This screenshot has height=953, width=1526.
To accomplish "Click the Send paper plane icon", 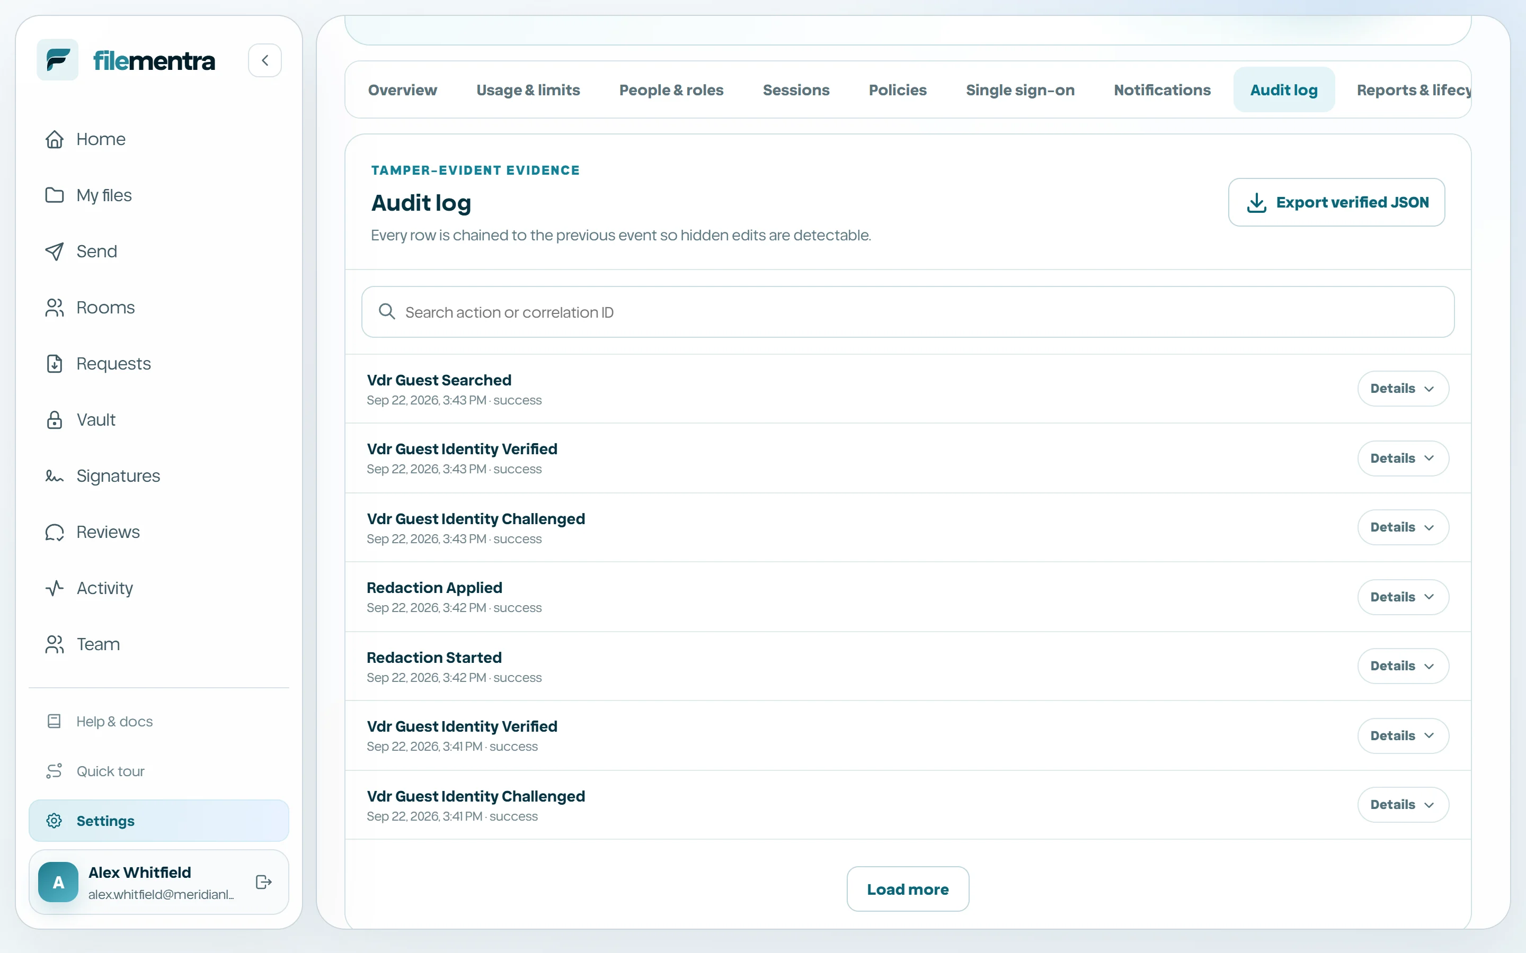I will pos(54,251).
